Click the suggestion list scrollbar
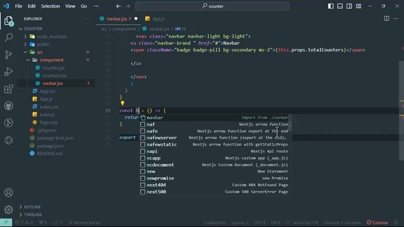The height and width of the screenshot is (227, 404). [x=290, y=122]
